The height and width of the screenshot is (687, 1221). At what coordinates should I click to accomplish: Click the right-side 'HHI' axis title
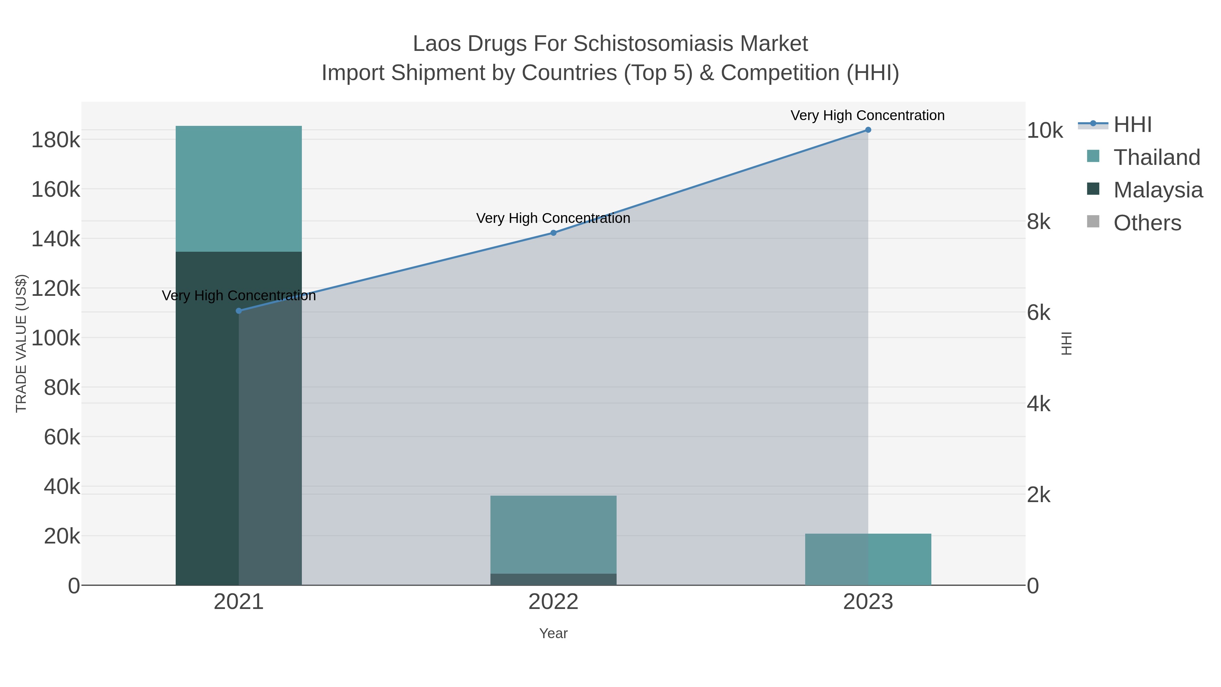1066,343
